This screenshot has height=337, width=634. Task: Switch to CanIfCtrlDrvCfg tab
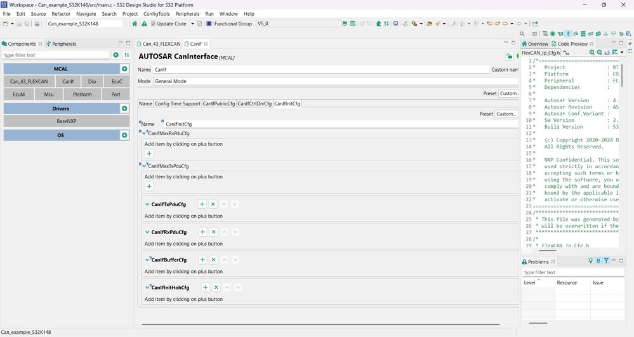coord(254,103)
